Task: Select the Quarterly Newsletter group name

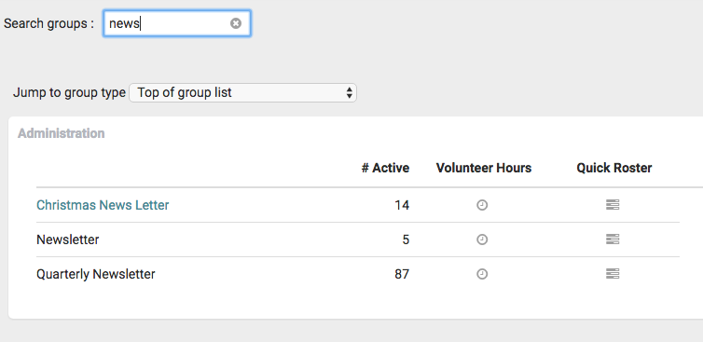Action: 95,274
